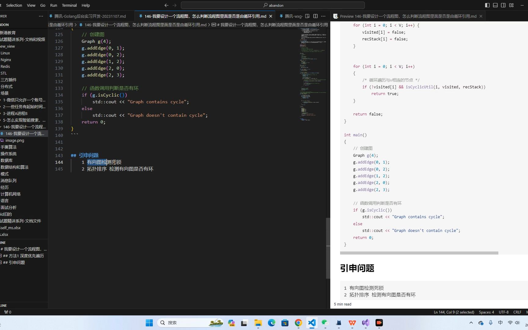528x330 pixels.
Task: Expand the STL folder
Action: (24, 73)
